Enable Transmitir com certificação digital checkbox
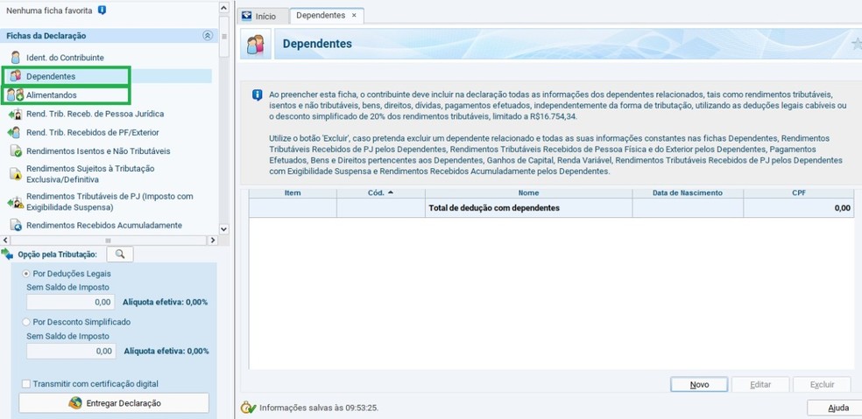862x419 pixels. coord(26,383)
